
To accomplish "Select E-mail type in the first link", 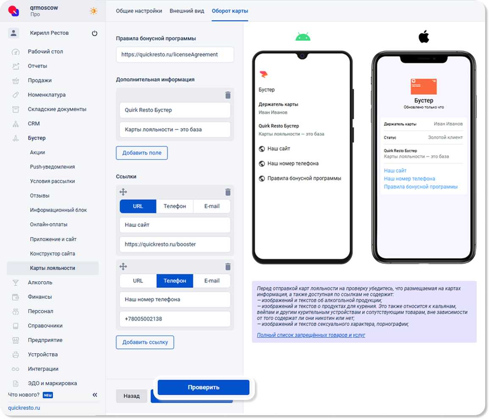I will point(212,206).
